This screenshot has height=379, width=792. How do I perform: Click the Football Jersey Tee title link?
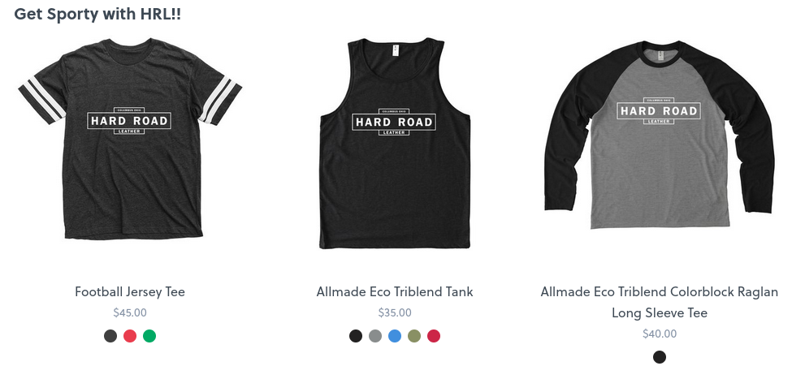[x=130, y=291]
